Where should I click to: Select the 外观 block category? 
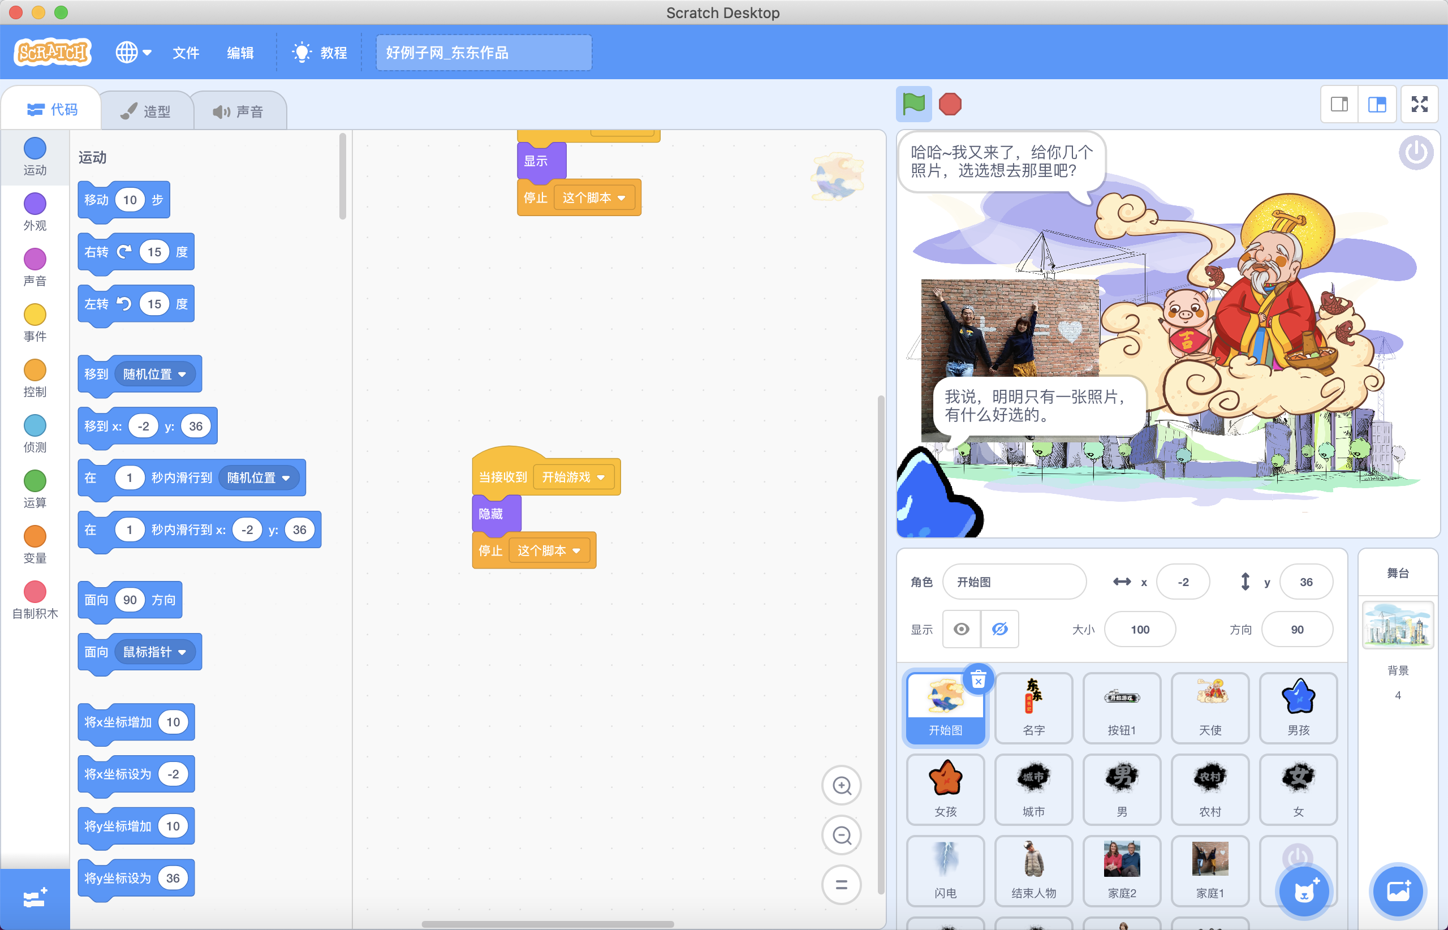click(35, 212)
